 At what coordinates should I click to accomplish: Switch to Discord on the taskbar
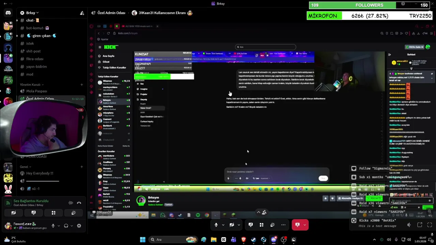[x=274, y=240]
